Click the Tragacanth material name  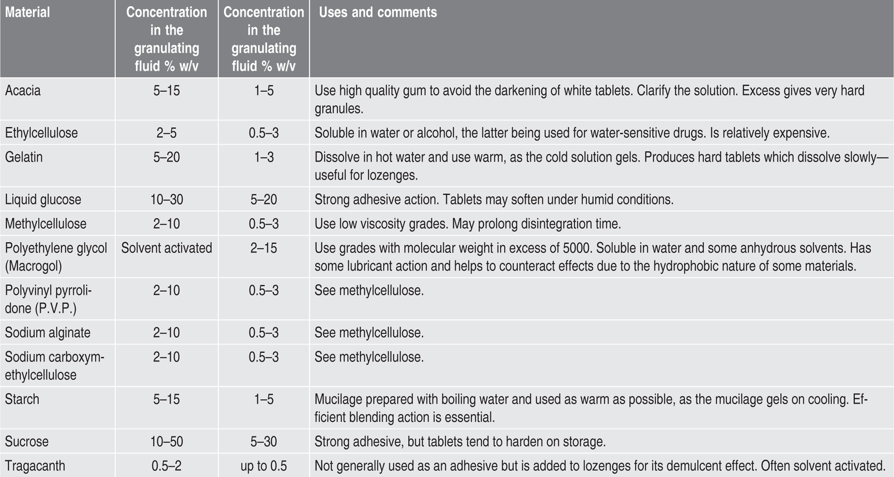35,466
